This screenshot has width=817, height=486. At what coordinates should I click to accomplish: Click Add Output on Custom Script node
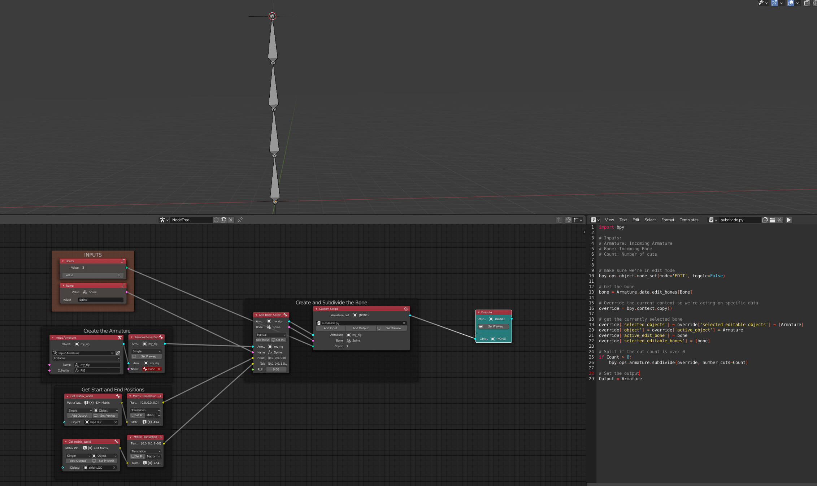(x=361, y=328)
